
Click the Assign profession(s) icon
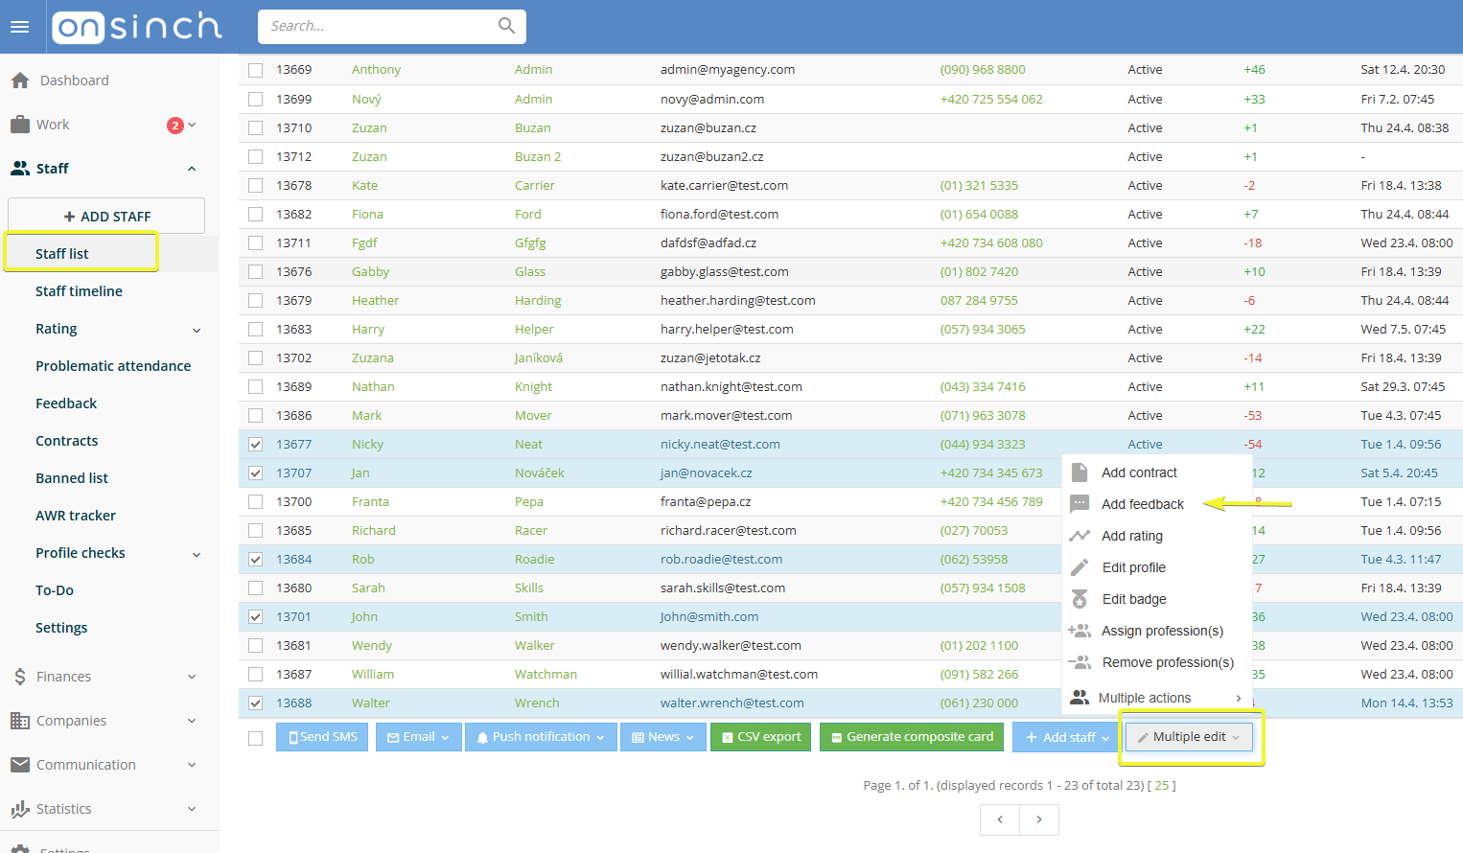(1080, 631)
